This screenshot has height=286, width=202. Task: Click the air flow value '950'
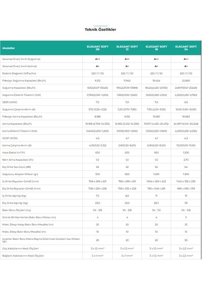click(156, 153)
